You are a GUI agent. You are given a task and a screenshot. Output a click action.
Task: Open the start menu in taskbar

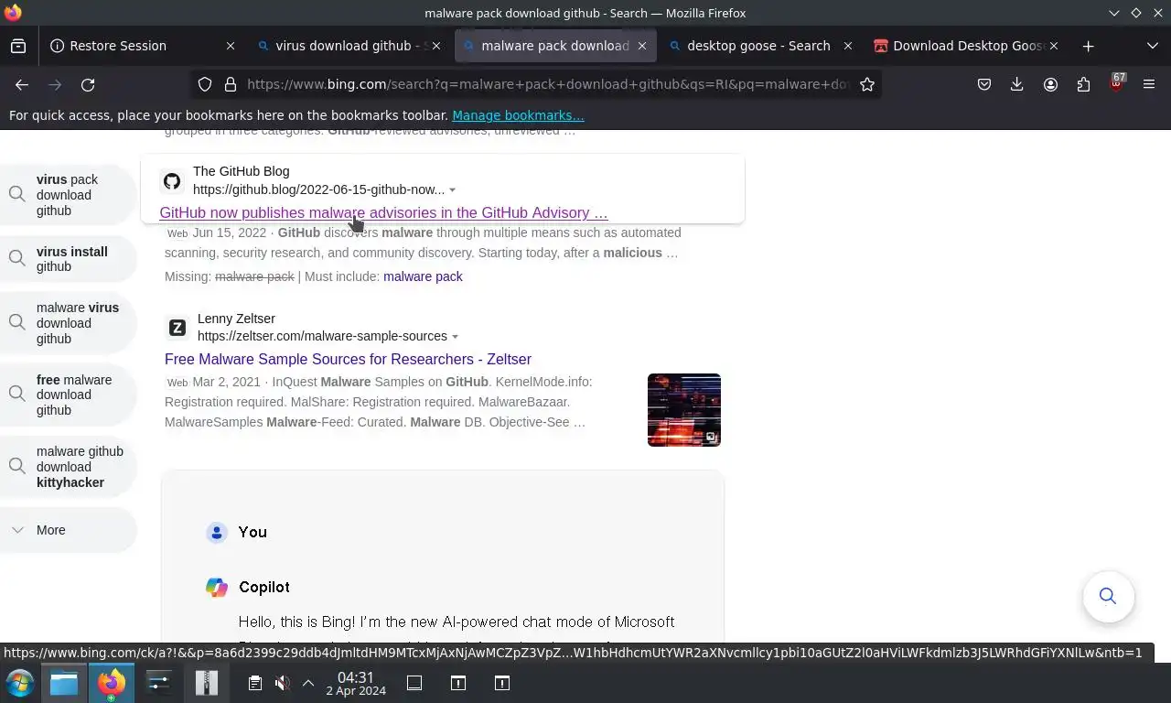point(19,683)
